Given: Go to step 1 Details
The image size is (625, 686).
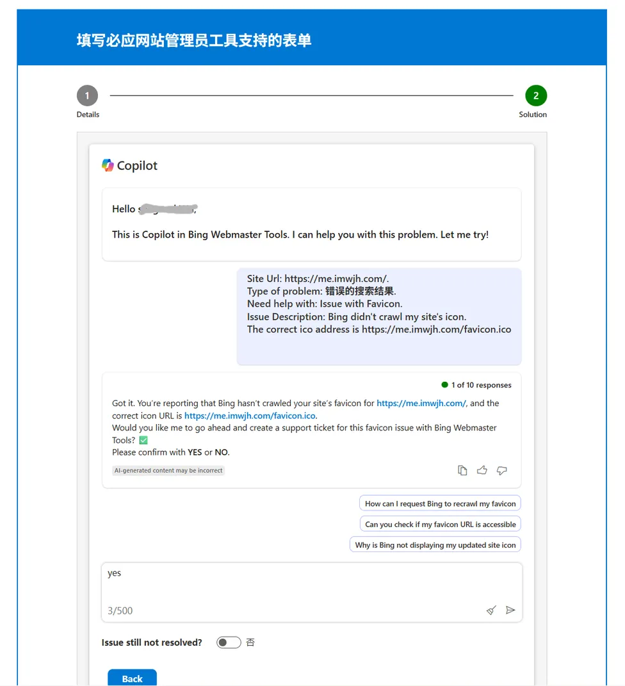Looking at the screenshot, I should [88, 95].
